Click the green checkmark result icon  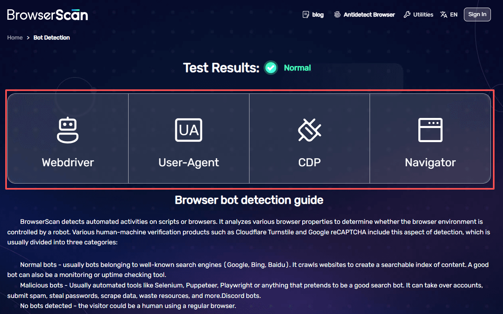point(271,68)
